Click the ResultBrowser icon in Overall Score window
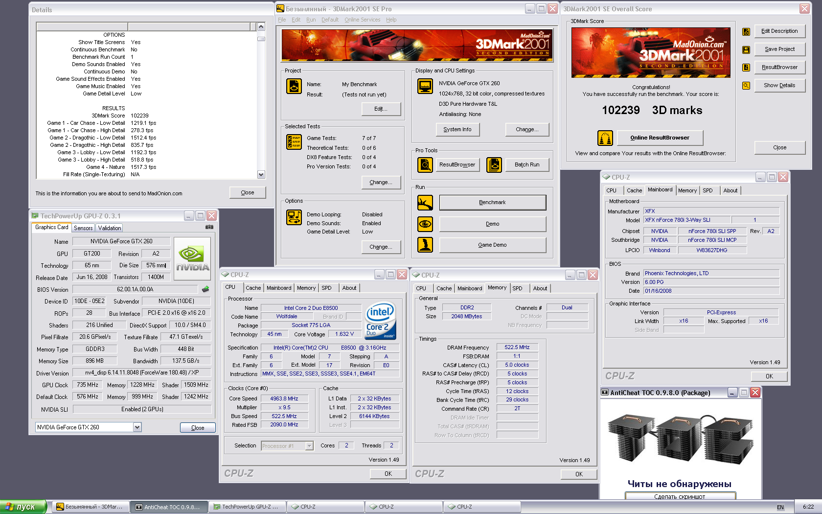 746,68
